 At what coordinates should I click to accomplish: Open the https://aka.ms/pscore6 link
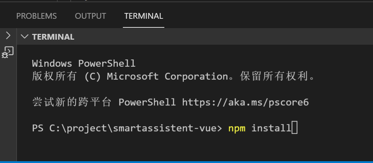point(245,102)
